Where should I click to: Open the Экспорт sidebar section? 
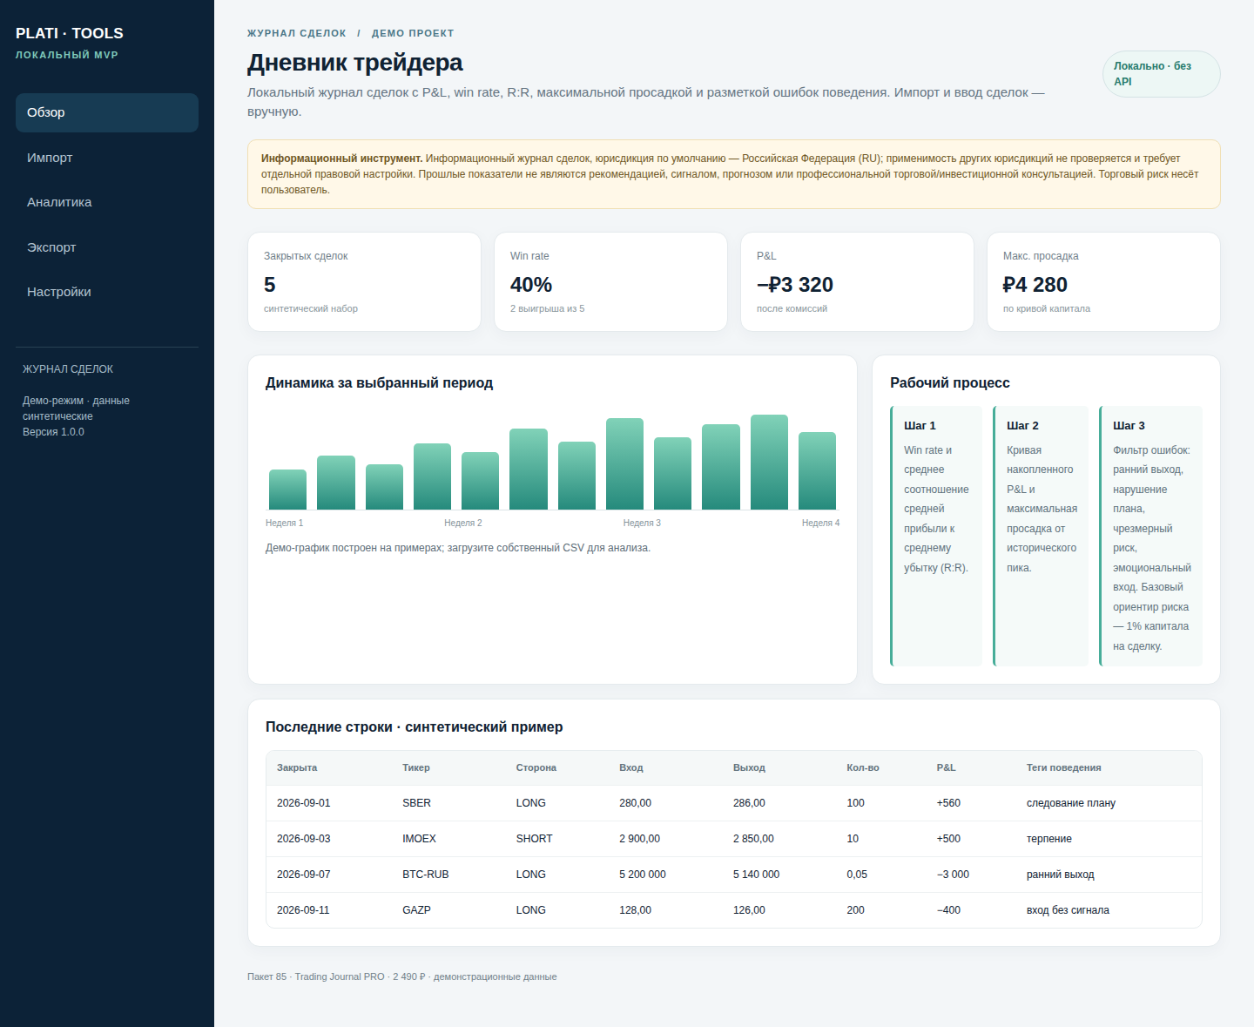(x=107, y=247)
